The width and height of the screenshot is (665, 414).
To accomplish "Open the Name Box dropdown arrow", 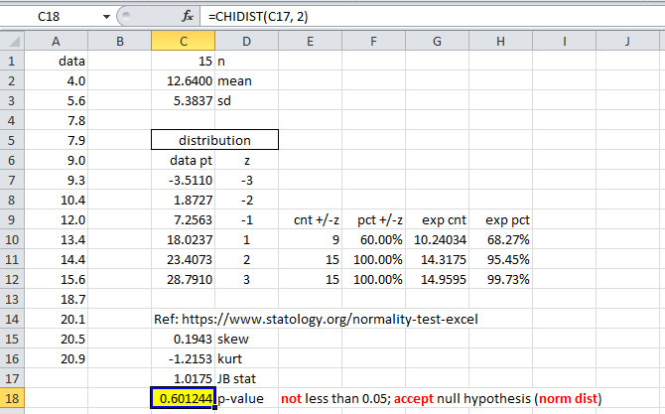I will 106,17.
